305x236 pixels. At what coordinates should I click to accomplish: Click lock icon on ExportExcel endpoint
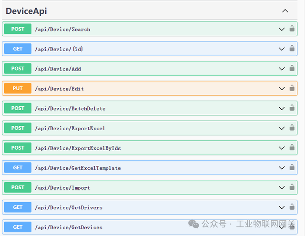coord(292,128)
